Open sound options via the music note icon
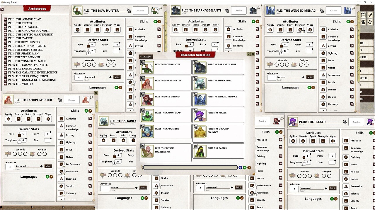The width and height of the screenshot is (375, 210). coord(370,22)
